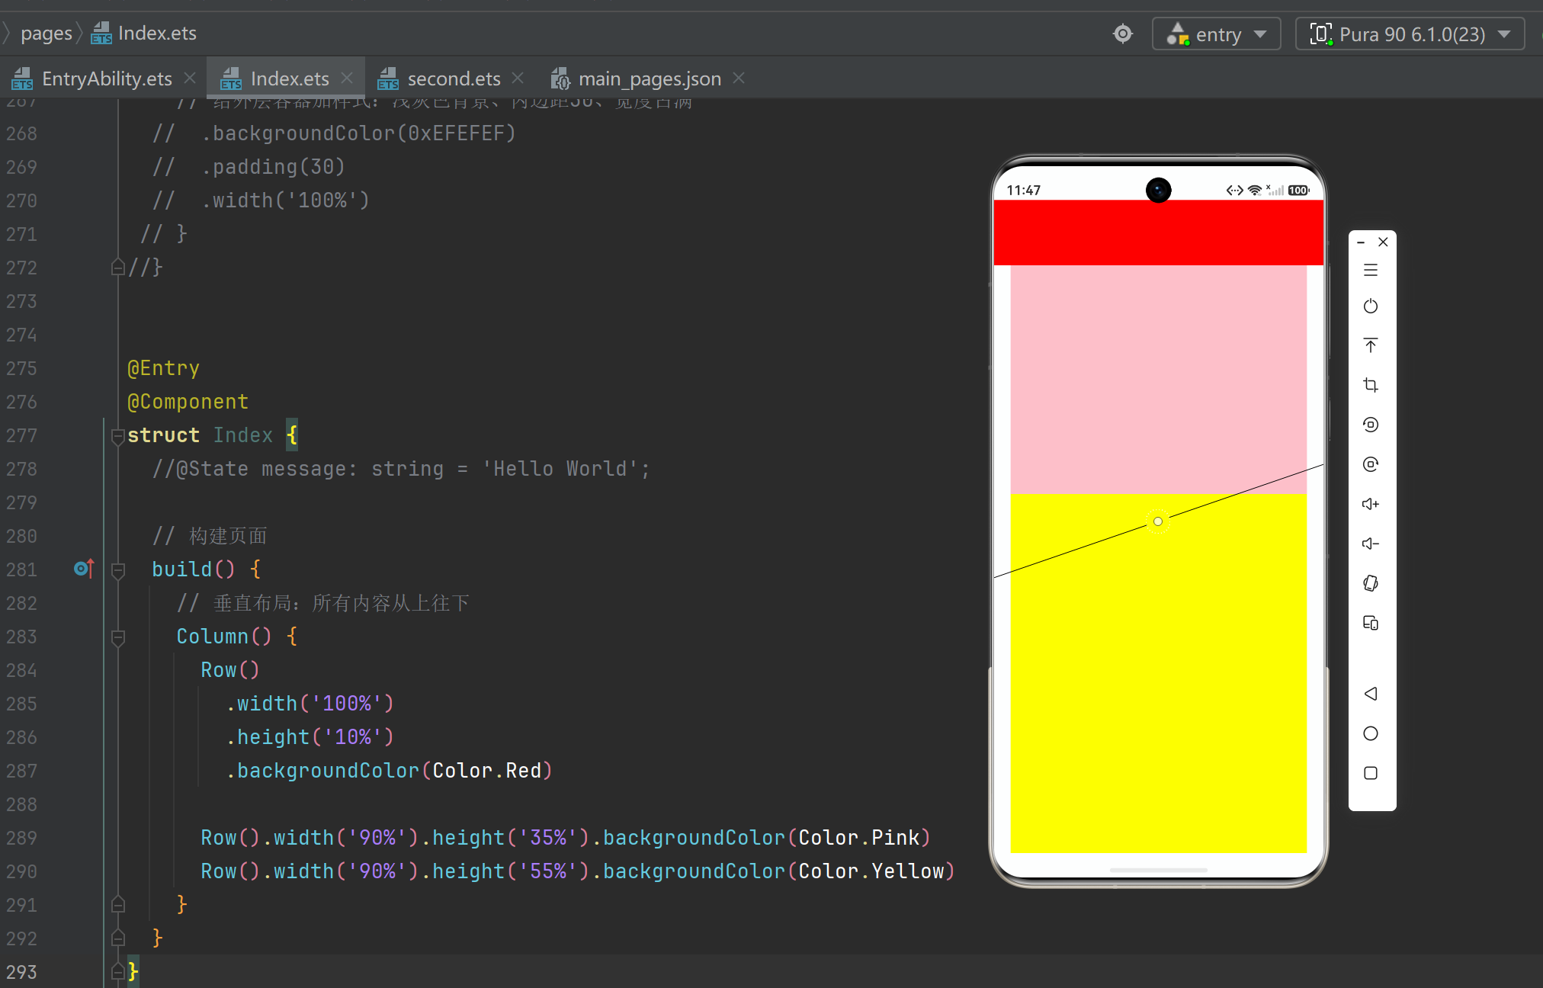Click fold end marker on line 291
This screenshot has width=1543, height=988.
[x=117, y=904]
